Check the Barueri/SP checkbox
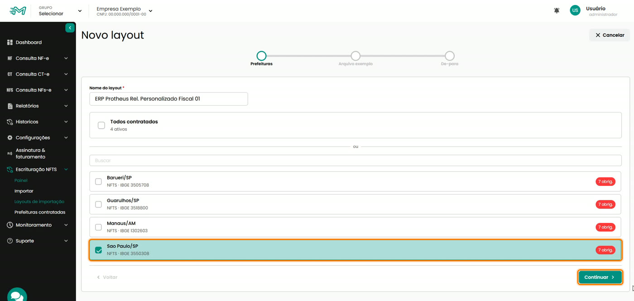The image size is (634, 301). coord(98,181)
